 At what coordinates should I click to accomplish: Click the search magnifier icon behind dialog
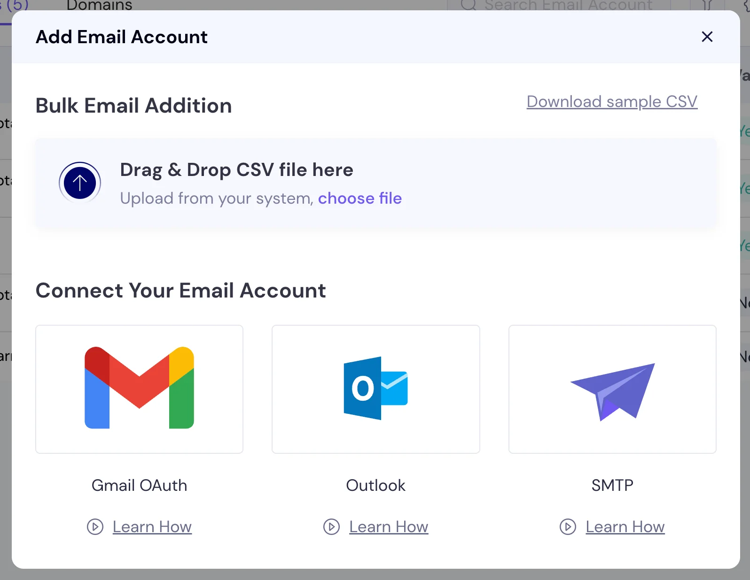point(469,5)
